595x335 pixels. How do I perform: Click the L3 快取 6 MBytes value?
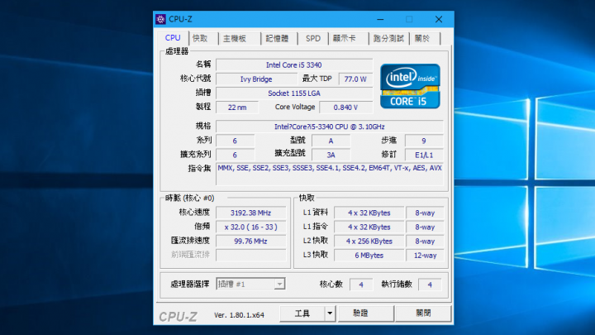pos(369,256)
